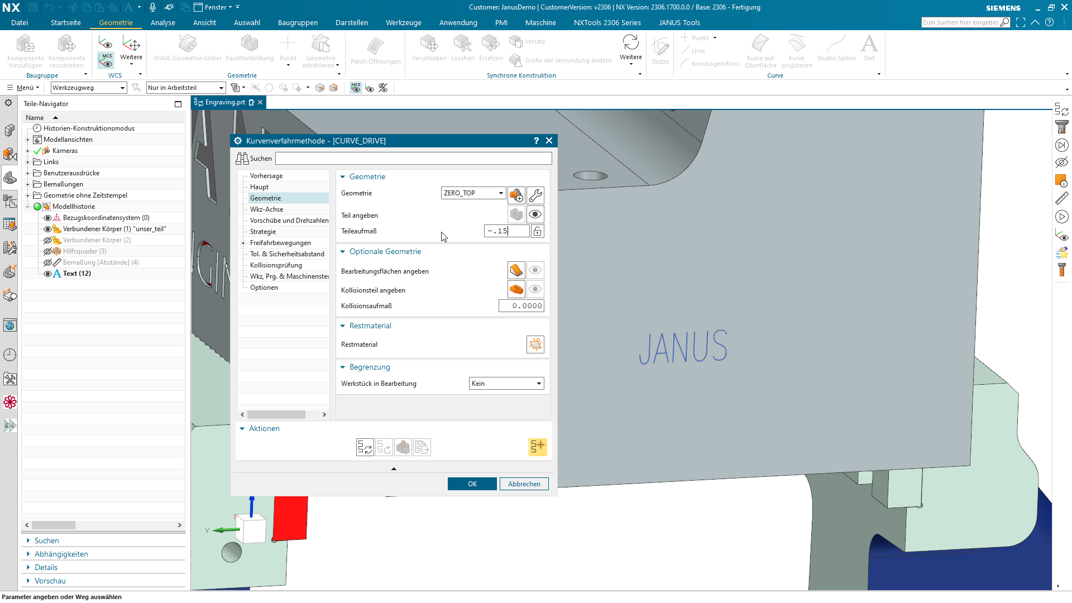The height and width of the screenshot is (603, 1072).
Task: Open Werkstück in Bearbeitung Kein dropdown
Action: point(506,384)
